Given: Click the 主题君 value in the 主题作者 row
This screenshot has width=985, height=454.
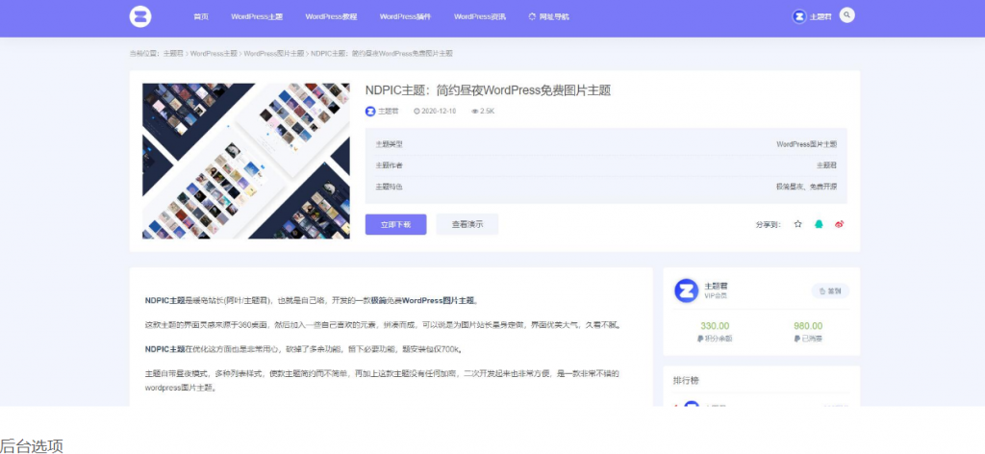Looking at the screenshot, I should 826,165.
